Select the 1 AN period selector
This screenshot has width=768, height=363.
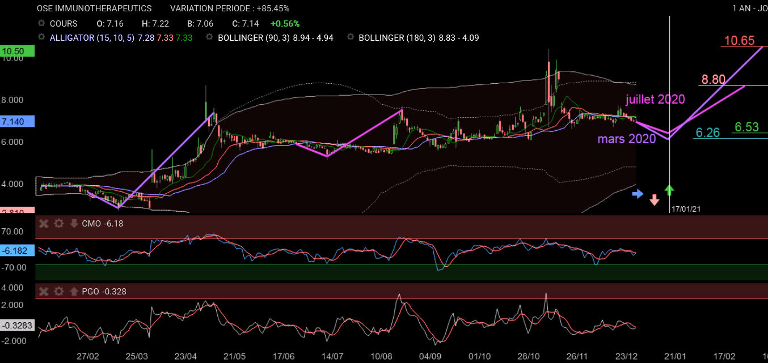pyautogui.click(x=742, y=8)
